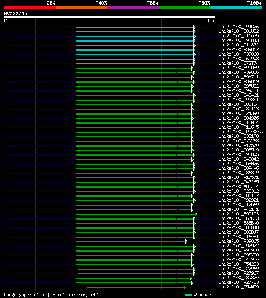Image resolution: width=266 pixels, height=298 pixels.
Task: Select label UniRef100_B9G1C3
Action: (239, 214)
